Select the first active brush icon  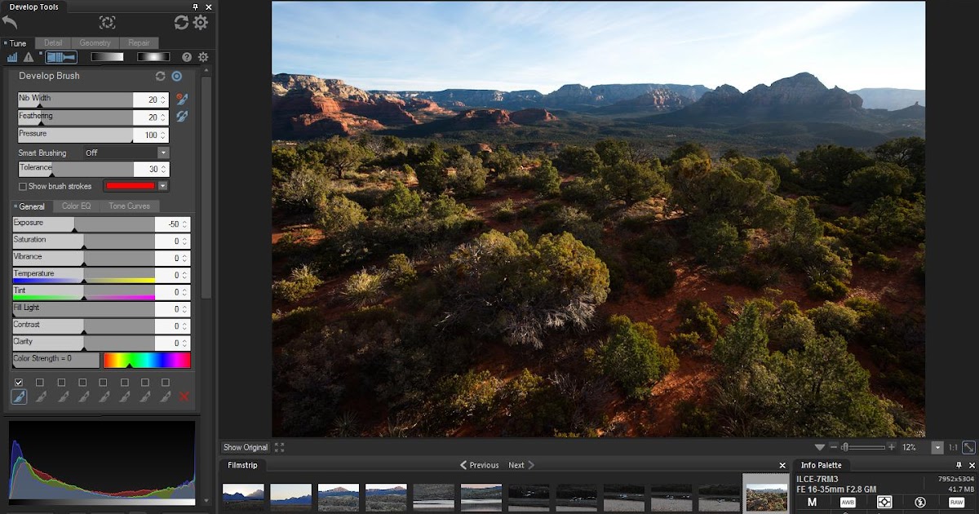click(x=19, y=397)
